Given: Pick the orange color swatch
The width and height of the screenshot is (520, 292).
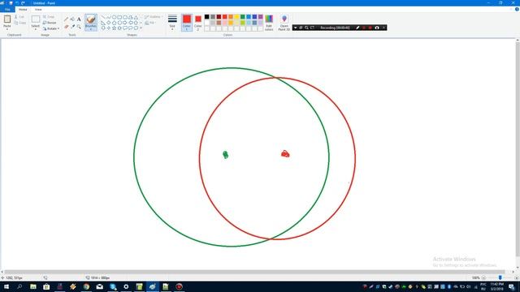Looking at the screenshot, I should tap(231, 17).
